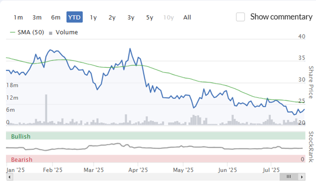Click the scrollbar left arrow
The image size is (316, 184).
pyautogui.click(x=9, y=177)
